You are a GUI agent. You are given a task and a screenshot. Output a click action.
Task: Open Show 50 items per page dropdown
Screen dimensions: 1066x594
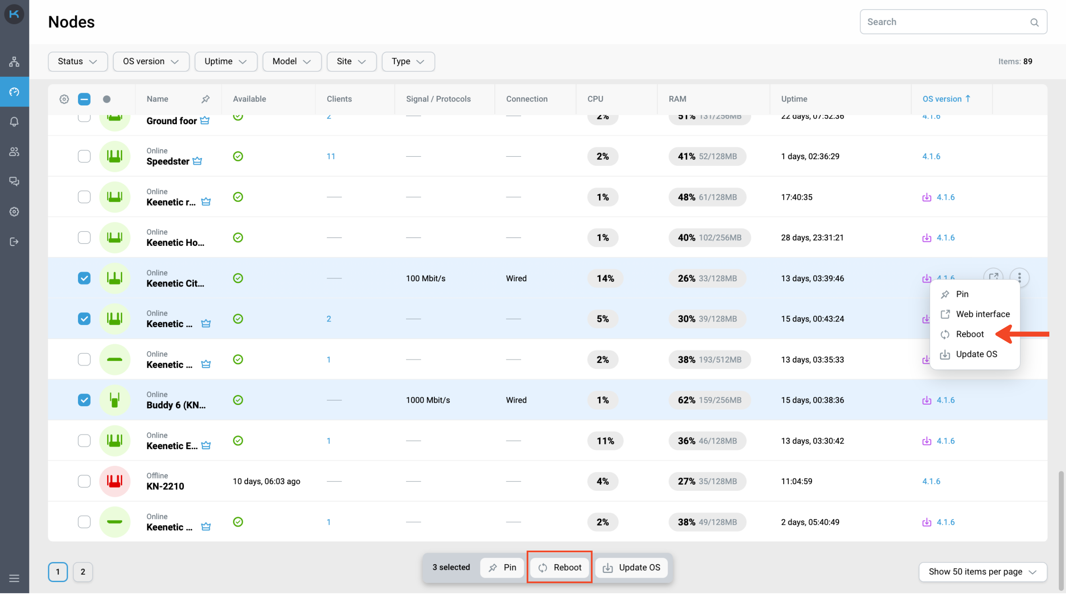tap(982, 572)
